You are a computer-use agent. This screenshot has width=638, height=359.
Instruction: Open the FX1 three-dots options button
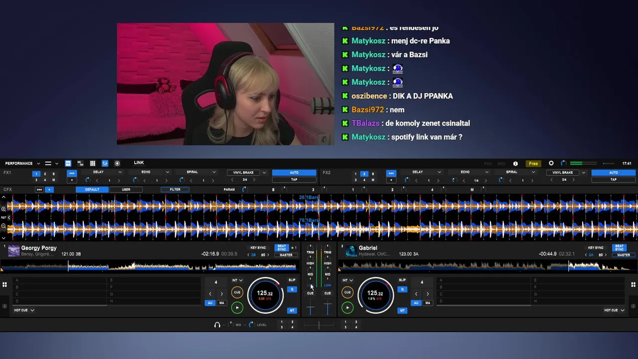pyautogui.click(x=72, y=173)
